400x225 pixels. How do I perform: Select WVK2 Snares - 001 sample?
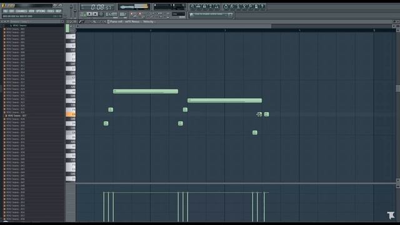pyautogui.click(x=15, y=29)
